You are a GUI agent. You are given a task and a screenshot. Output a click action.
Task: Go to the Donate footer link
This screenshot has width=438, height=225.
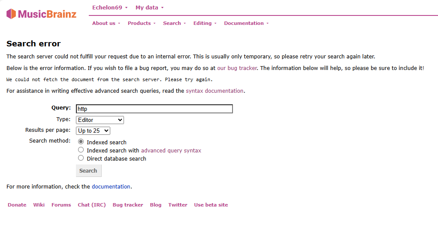(x=17, y=205)
